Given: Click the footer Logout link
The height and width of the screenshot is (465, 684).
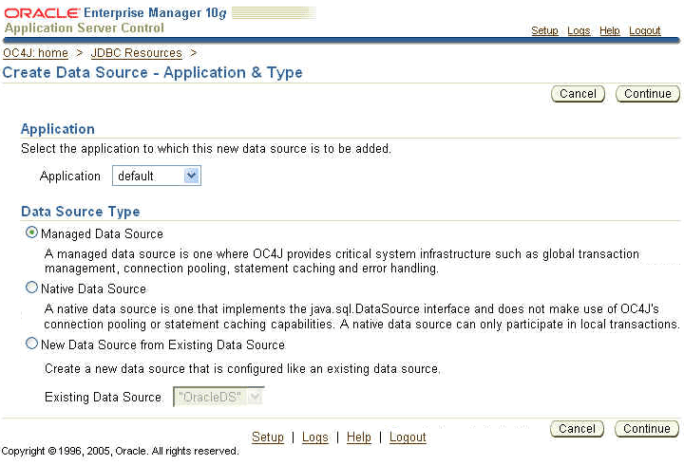Looking at the screenshot, I should pyautogui.click(x=408, y=437).
